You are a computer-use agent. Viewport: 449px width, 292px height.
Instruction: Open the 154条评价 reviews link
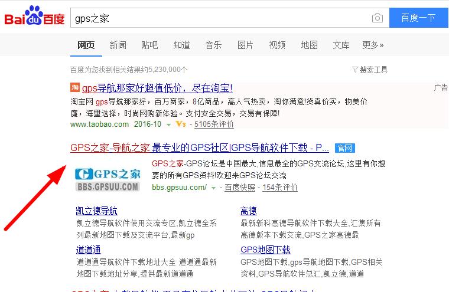click(280, 188)
